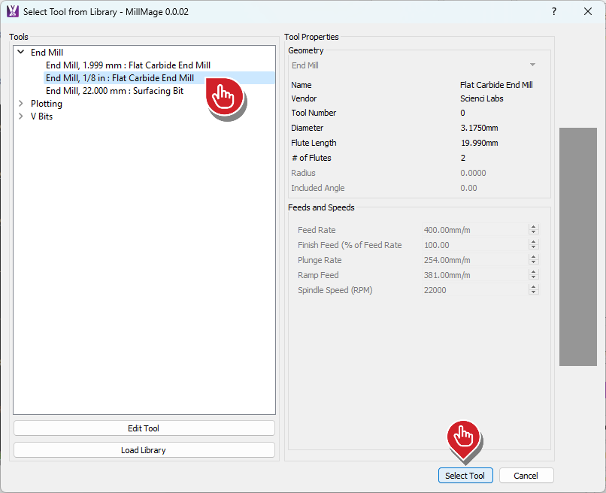606x493 pixels.
Task: Collapse the End Mill tree category
Action: point(21,53)
